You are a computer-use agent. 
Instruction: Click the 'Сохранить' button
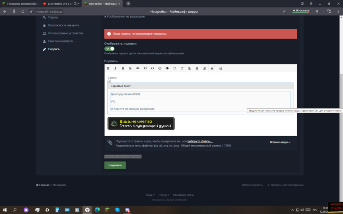[x=115, y=165]
